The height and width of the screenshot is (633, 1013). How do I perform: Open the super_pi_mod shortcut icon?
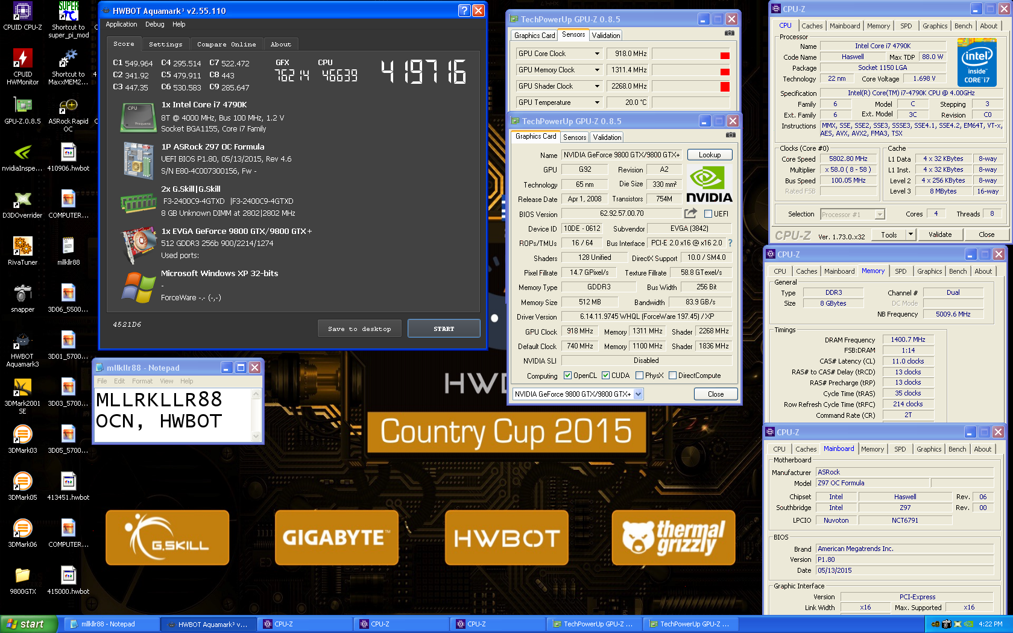(x=69, y=20)
